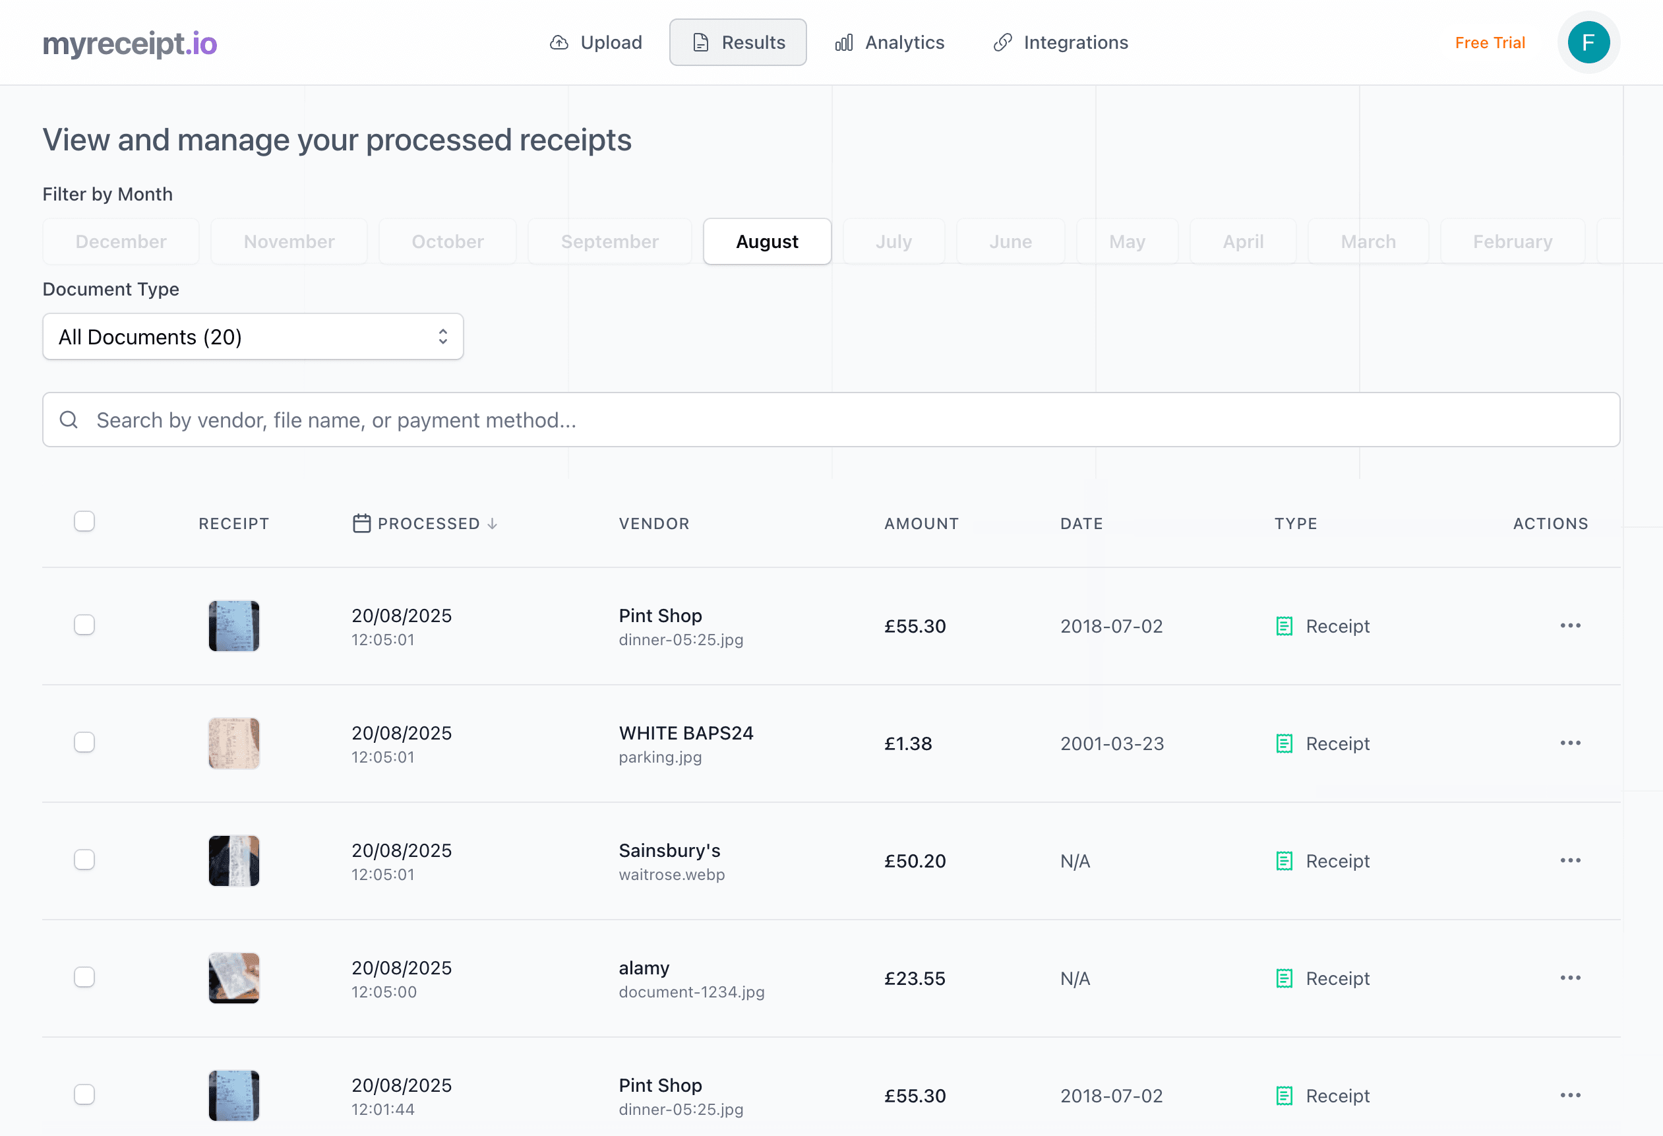The image size is (1663, 1136).
Task: Check the checkbox for the Pint Shop row
Action: click(84, 624)
